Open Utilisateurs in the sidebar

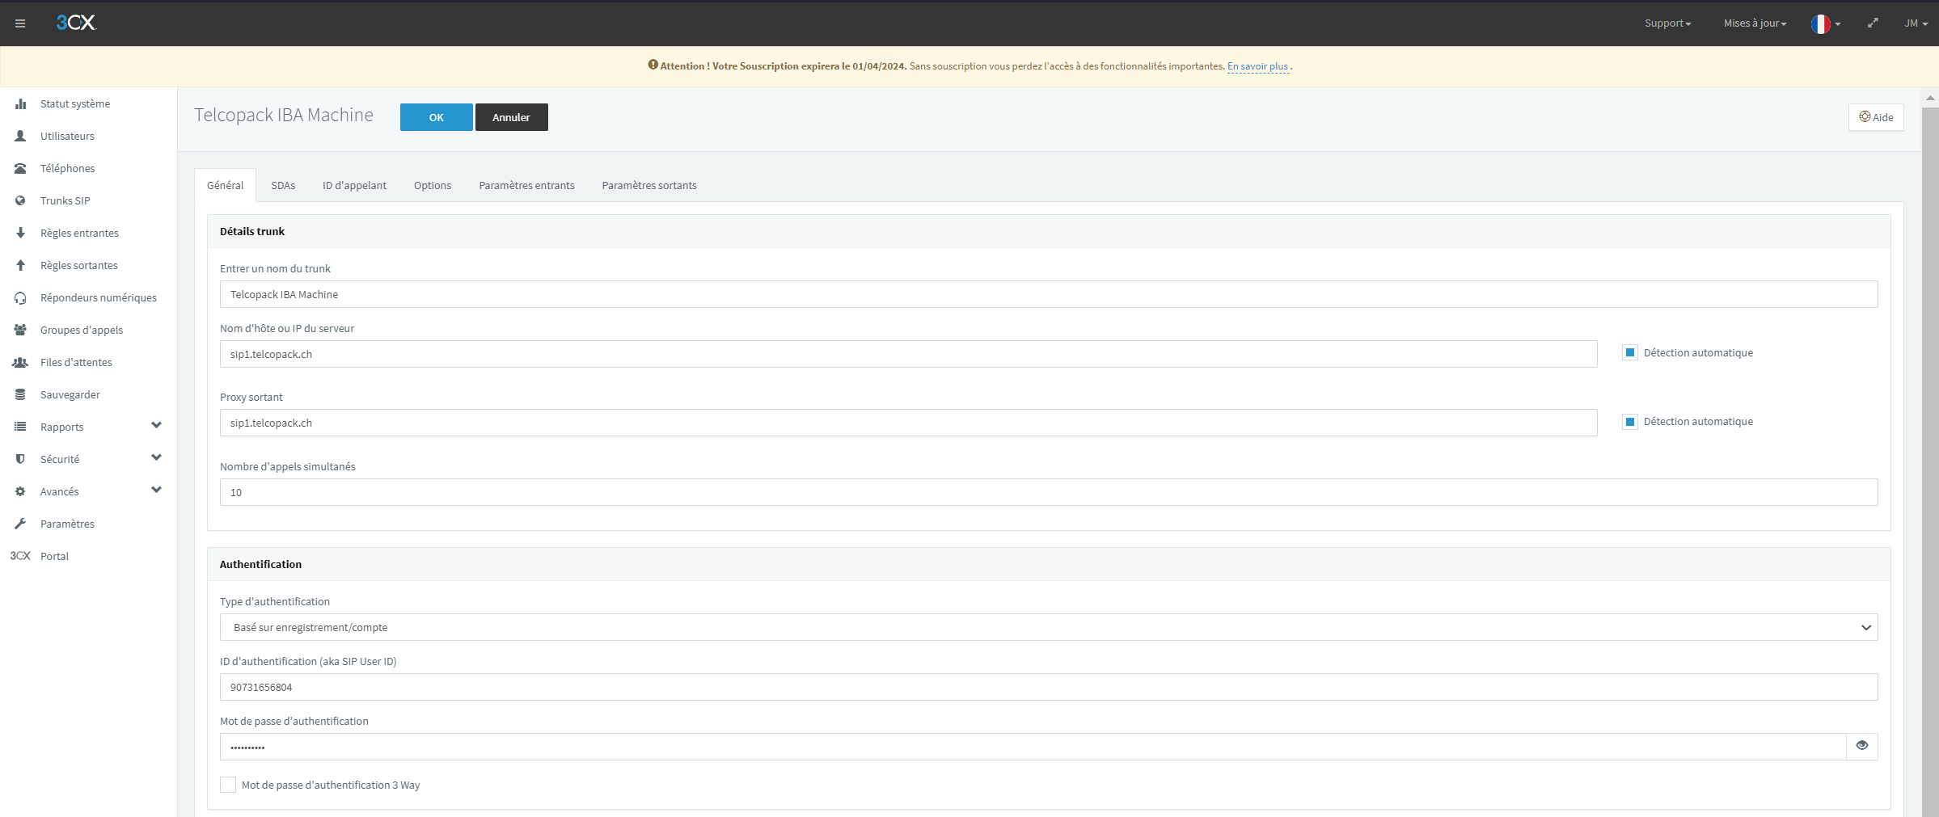(67, 136)
